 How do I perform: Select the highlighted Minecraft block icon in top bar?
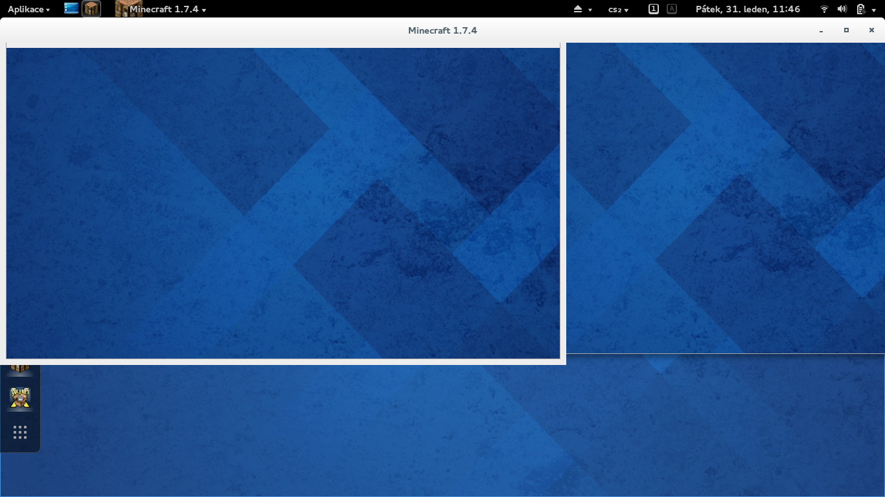tap(91, 9)
